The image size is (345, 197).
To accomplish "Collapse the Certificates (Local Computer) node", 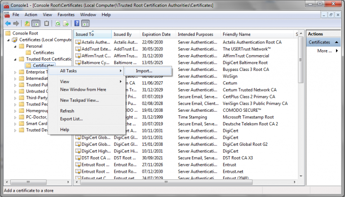I will click(9, 40).
